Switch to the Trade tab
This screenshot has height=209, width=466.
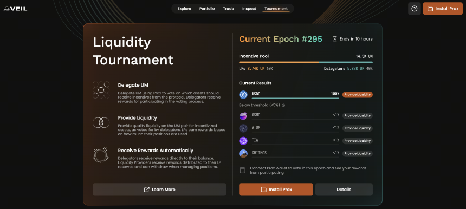pos(228,9)
